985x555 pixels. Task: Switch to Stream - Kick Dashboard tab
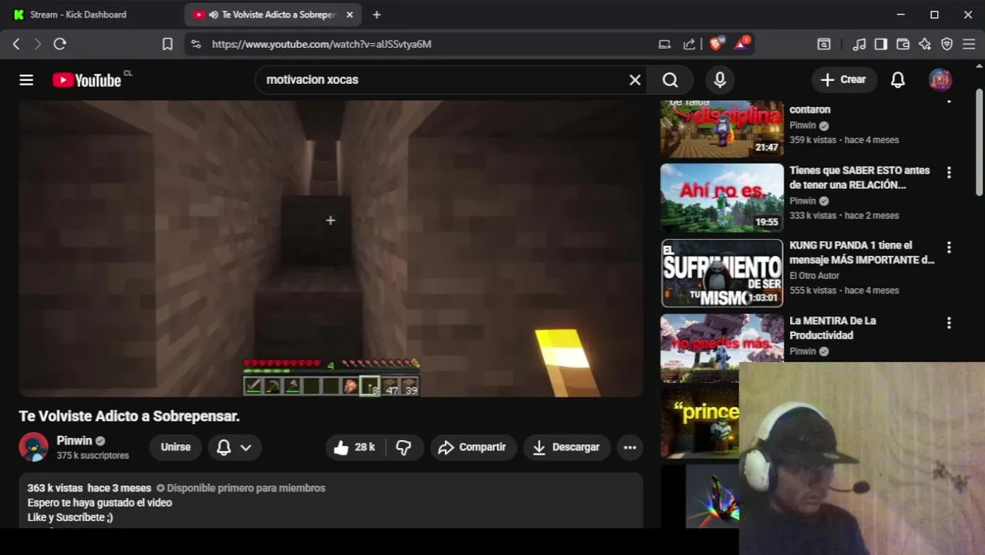(79, 15)
